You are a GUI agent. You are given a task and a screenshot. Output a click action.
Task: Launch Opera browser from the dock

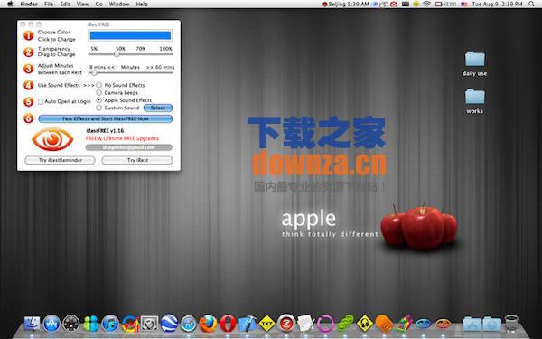[228, 324]
